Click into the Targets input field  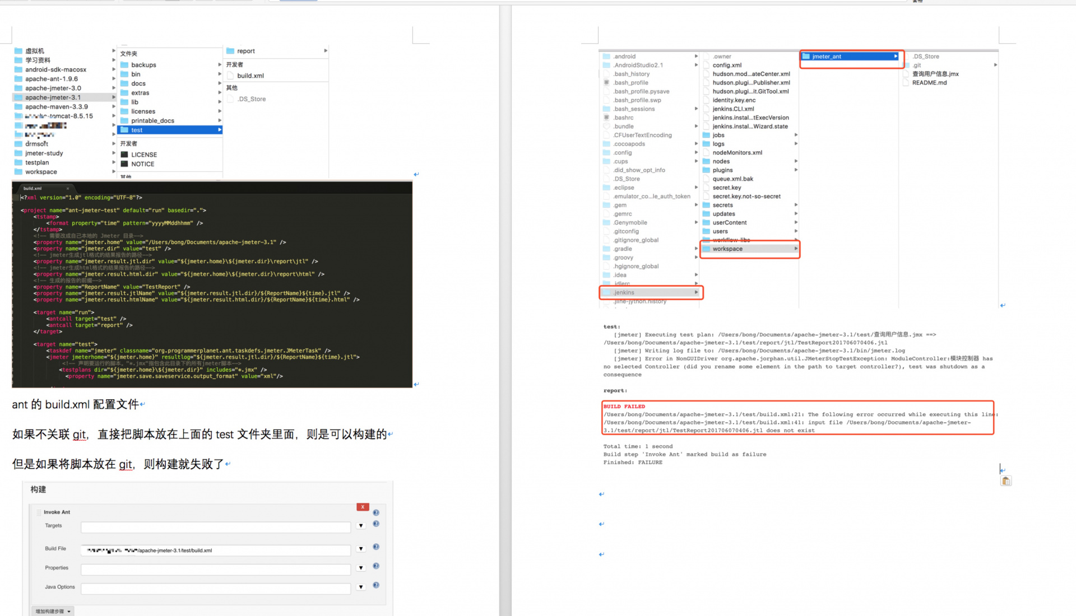[x=216, y=527]
